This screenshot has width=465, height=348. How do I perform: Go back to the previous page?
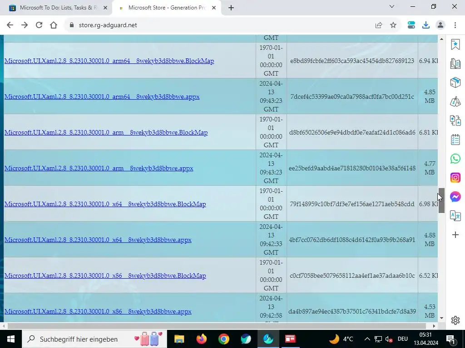pos(10,25)
